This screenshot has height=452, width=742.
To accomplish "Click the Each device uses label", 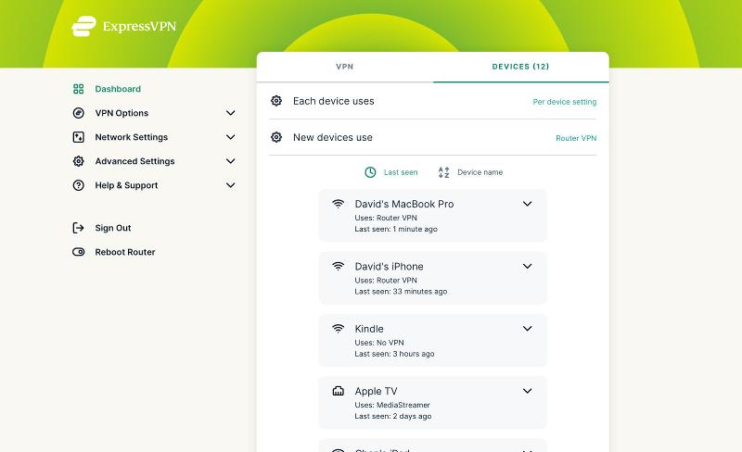I will click(334, 101).
